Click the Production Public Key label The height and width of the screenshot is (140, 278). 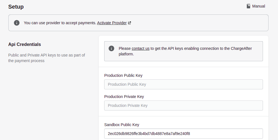tap(123, 75)
